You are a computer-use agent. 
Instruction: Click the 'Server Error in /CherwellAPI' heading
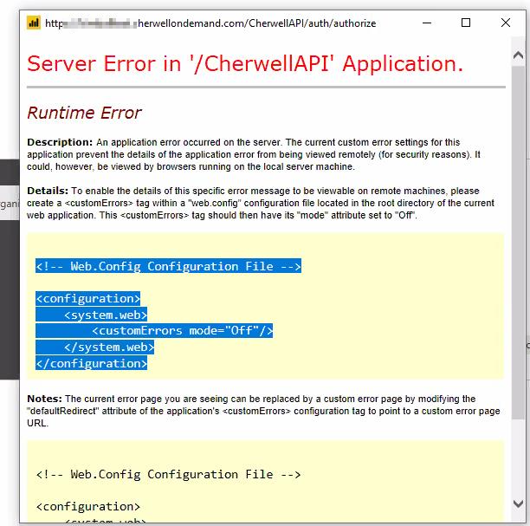[245, 63]
